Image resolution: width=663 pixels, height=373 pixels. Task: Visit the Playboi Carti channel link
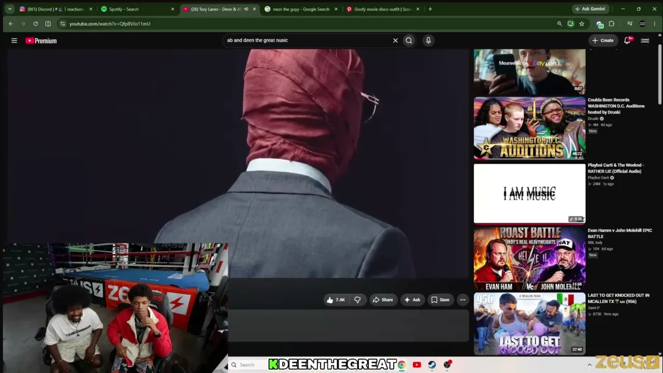pos(598,178)
